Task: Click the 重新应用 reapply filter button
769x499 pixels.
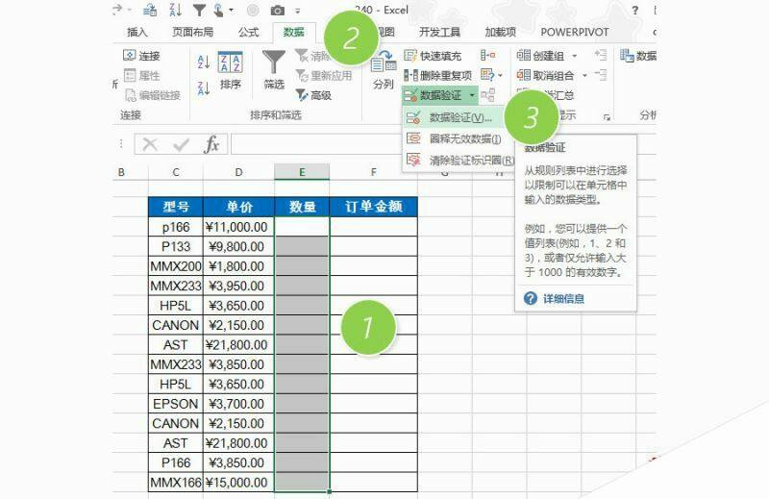Action: [x=324, y=76]
